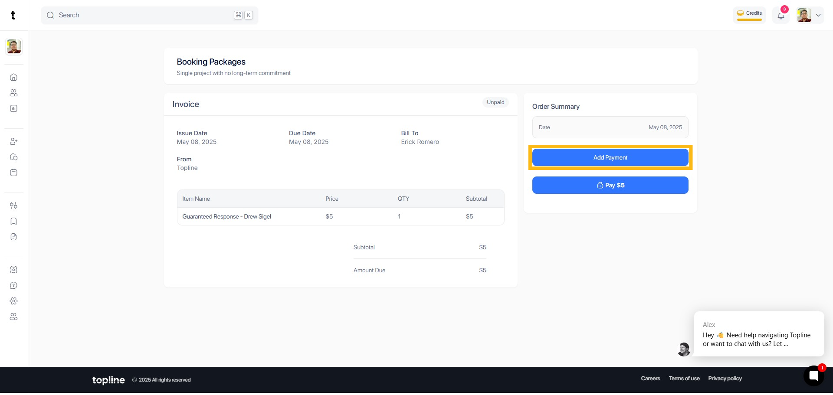Click the 'Booking Packages' heading
Screen dimensions: 833x395
pyautogui.click(x=211, y=62)
